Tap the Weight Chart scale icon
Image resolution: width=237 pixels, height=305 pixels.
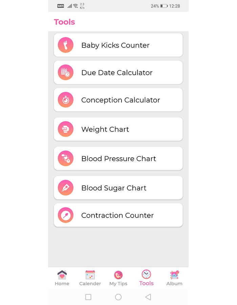pos(66,129)
